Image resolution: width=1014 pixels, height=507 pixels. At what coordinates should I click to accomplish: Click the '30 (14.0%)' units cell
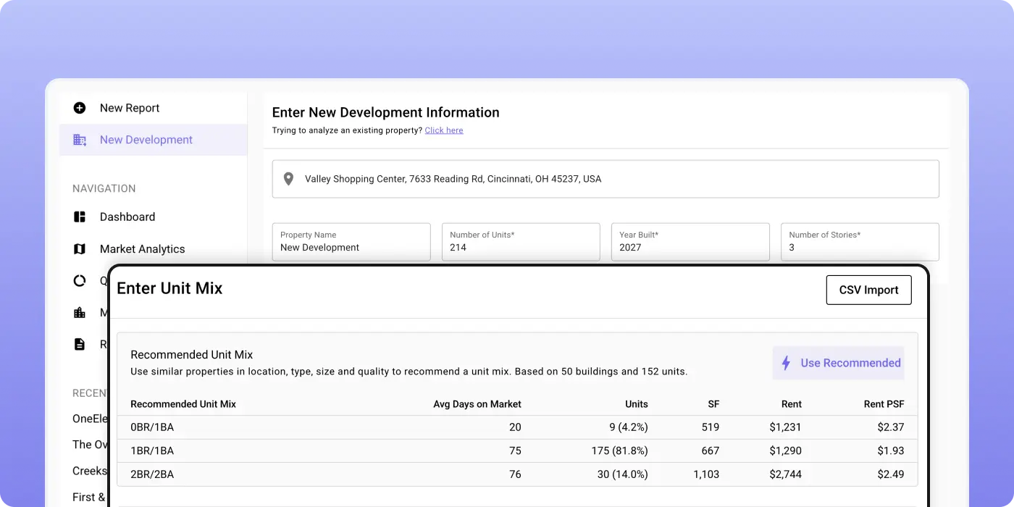point(622,474)
